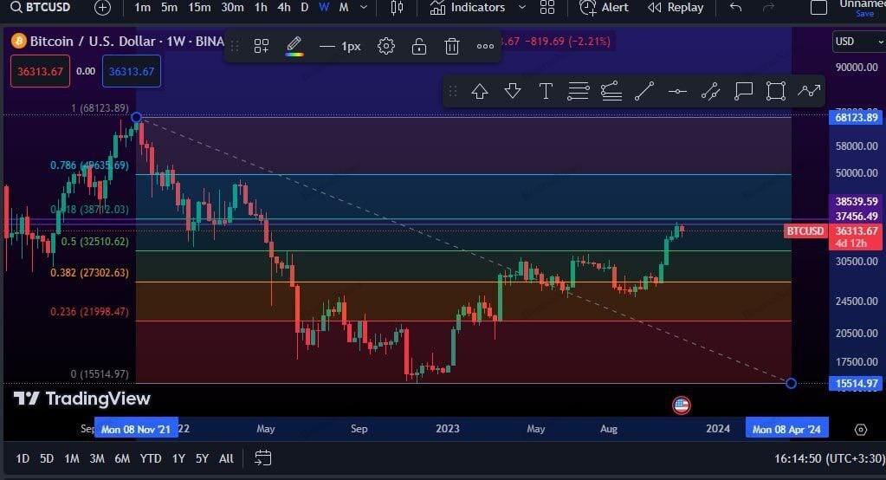
Task: Select the arrow down marker tool
Action: pyautogui.click(x=513, y=91)
